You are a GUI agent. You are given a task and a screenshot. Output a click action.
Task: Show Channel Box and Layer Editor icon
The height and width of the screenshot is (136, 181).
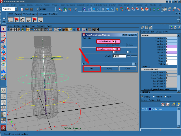coord(150,27)
